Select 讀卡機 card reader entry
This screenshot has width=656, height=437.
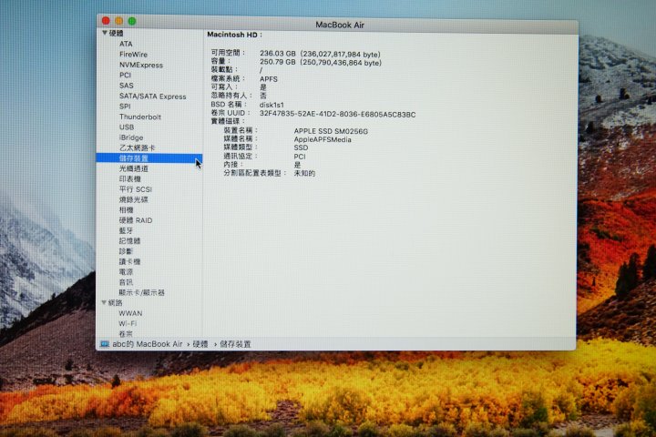coord(129,262)
